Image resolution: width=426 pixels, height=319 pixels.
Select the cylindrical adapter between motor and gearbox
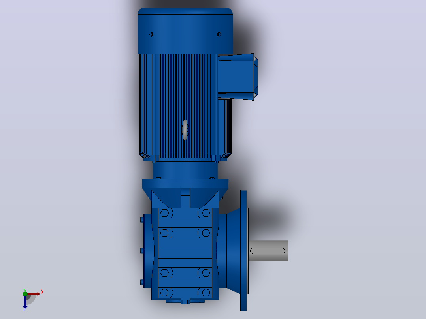[185, 170]
